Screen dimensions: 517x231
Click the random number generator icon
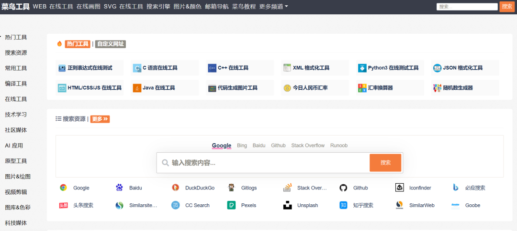click(437, 88)
